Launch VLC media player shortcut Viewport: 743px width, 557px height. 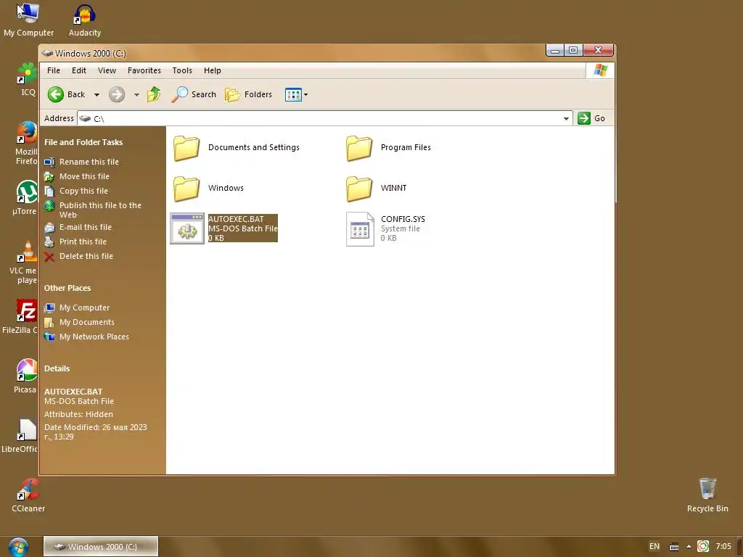click(x=24, y=261)
